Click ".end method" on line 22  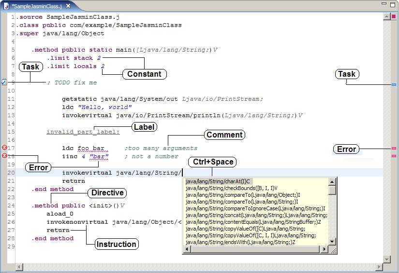pyautogui.click(x=52, y=189)
